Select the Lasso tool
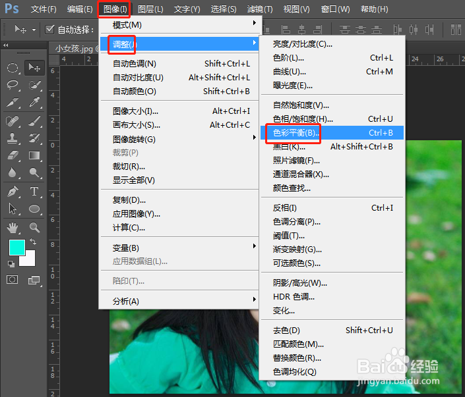This screenshot has width=465, height=397. (x=13, y=85)
